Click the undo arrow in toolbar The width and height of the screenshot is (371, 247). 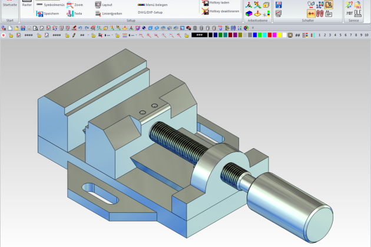80,28
